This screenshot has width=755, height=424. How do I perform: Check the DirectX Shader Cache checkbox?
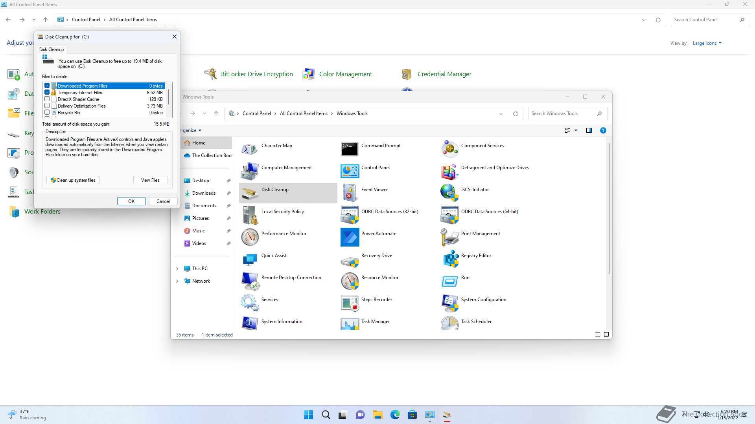point(47,99)
